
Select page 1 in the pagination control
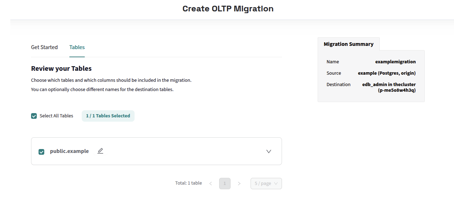click(225, 183)
